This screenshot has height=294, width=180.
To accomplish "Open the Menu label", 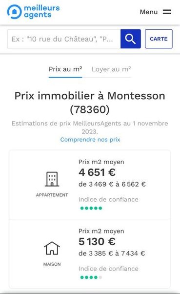I will [x=149, y=12].
